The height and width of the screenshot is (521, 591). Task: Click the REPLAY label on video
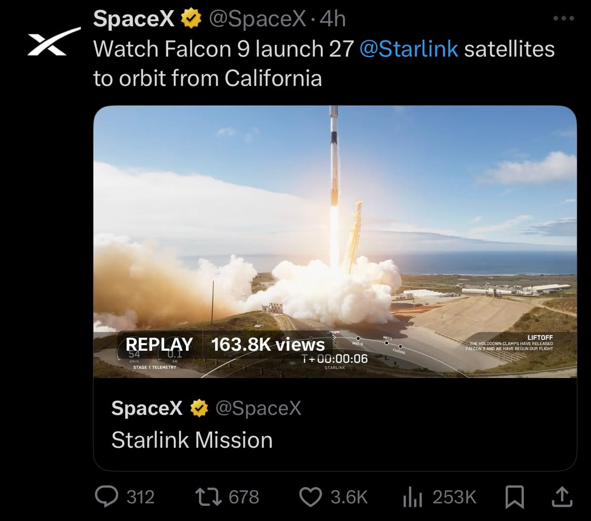(x=159, y=345)
